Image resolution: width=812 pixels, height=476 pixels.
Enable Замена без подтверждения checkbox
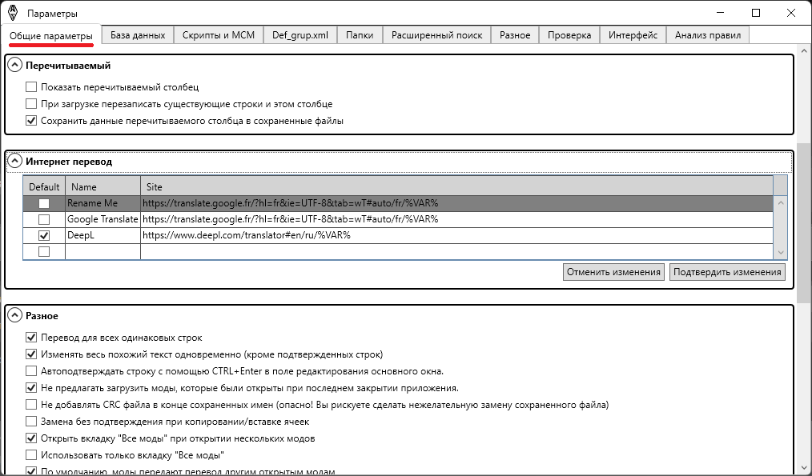click(x=31, y=422)
